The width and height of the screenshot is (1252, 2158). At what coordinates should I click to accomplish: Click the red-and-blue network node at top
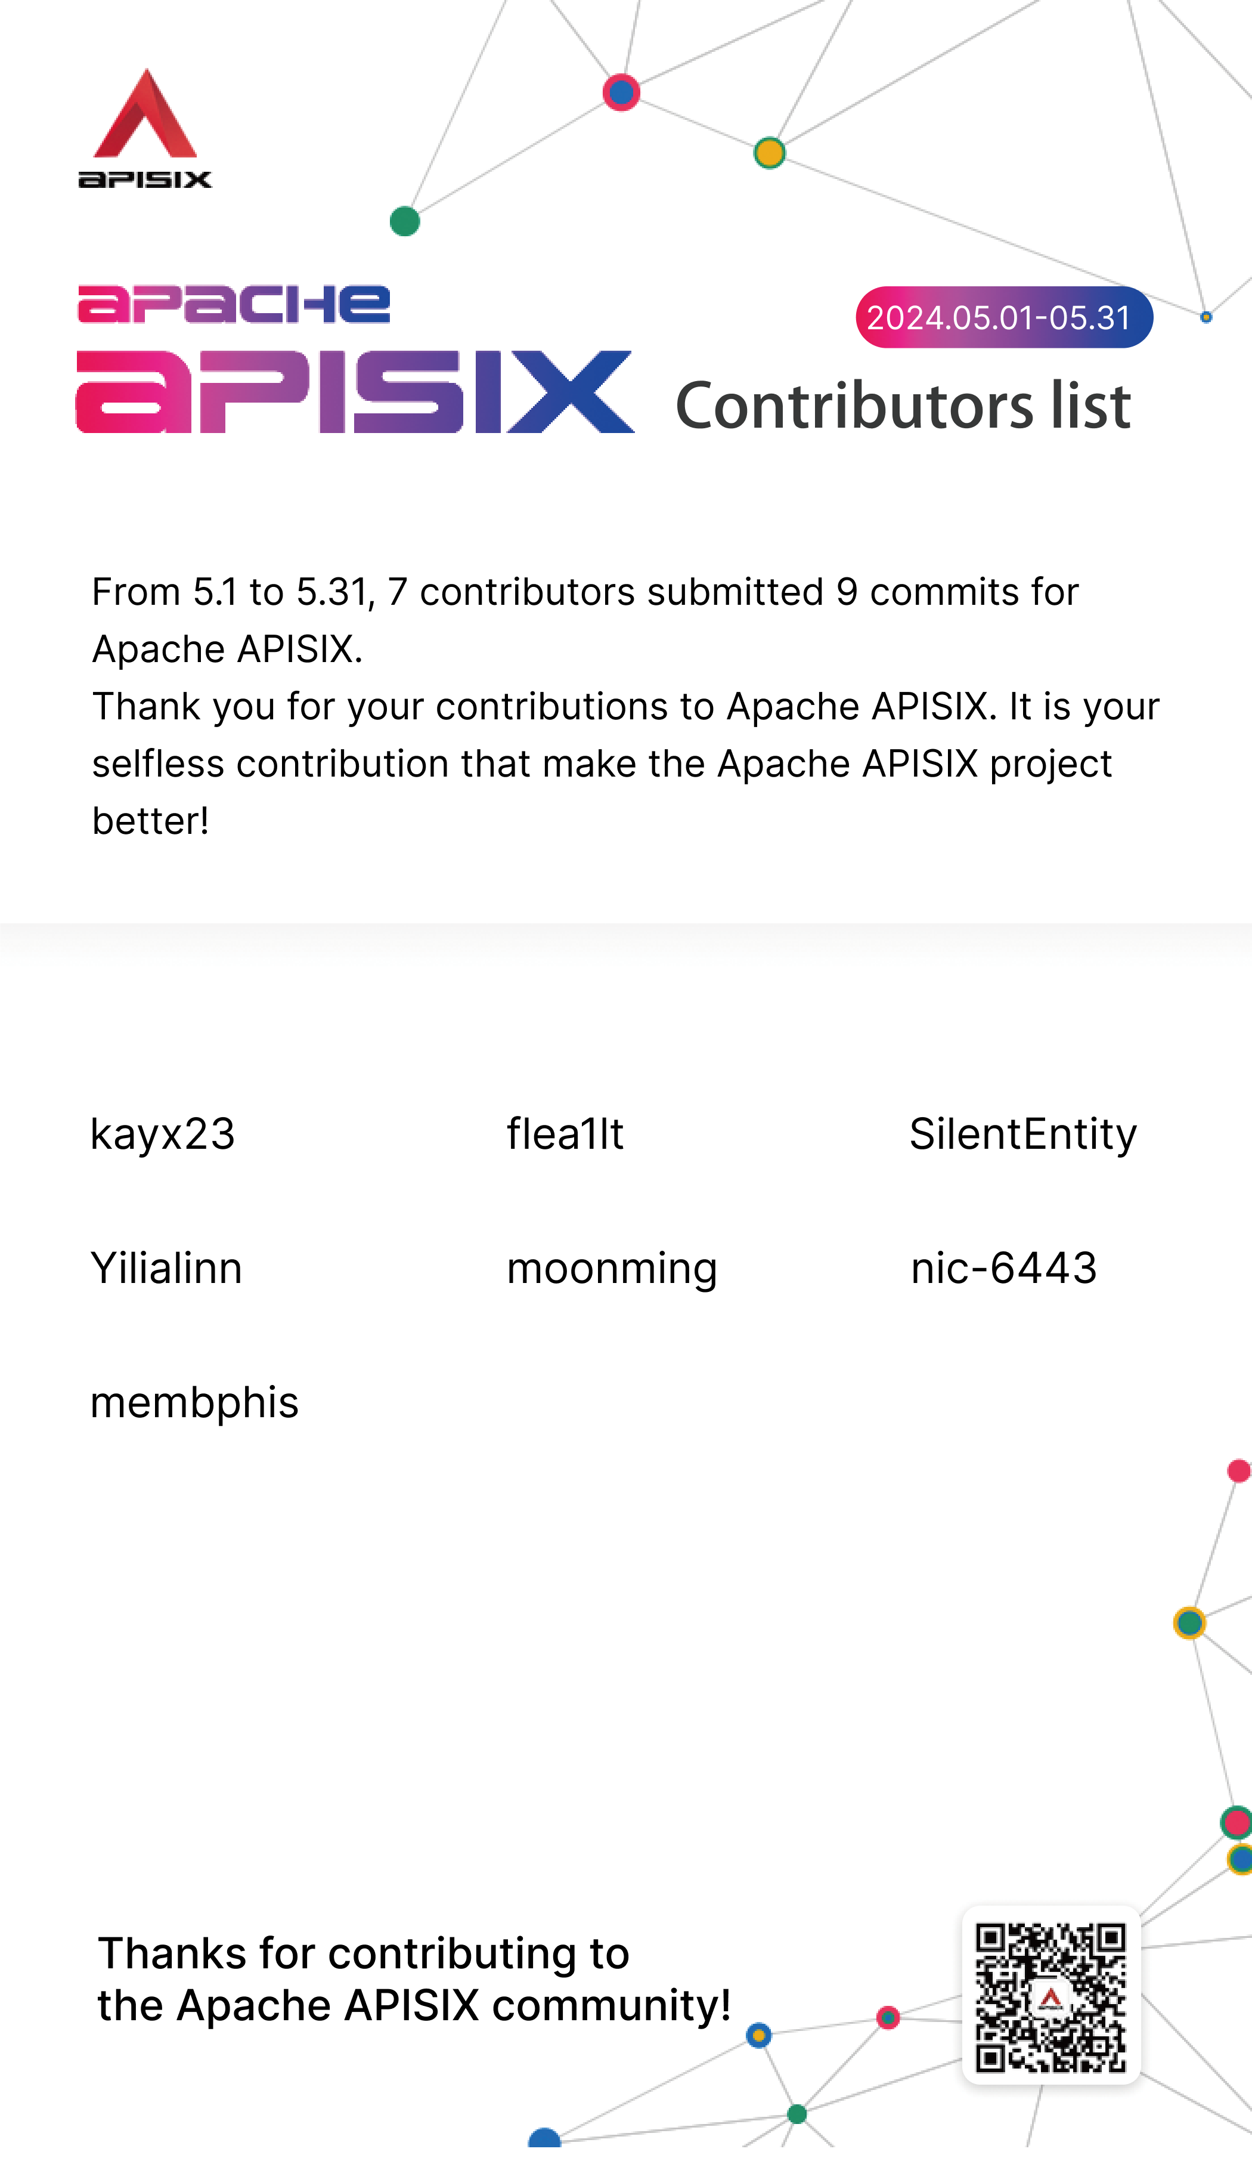click(621, 92)
